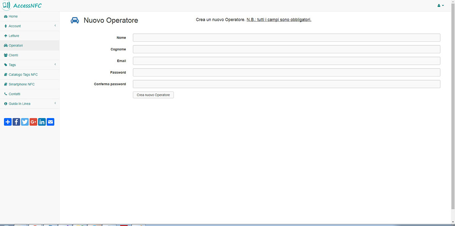Open the blue plus share icon
This screenshot has width=455, height=226.
[8, 122]
